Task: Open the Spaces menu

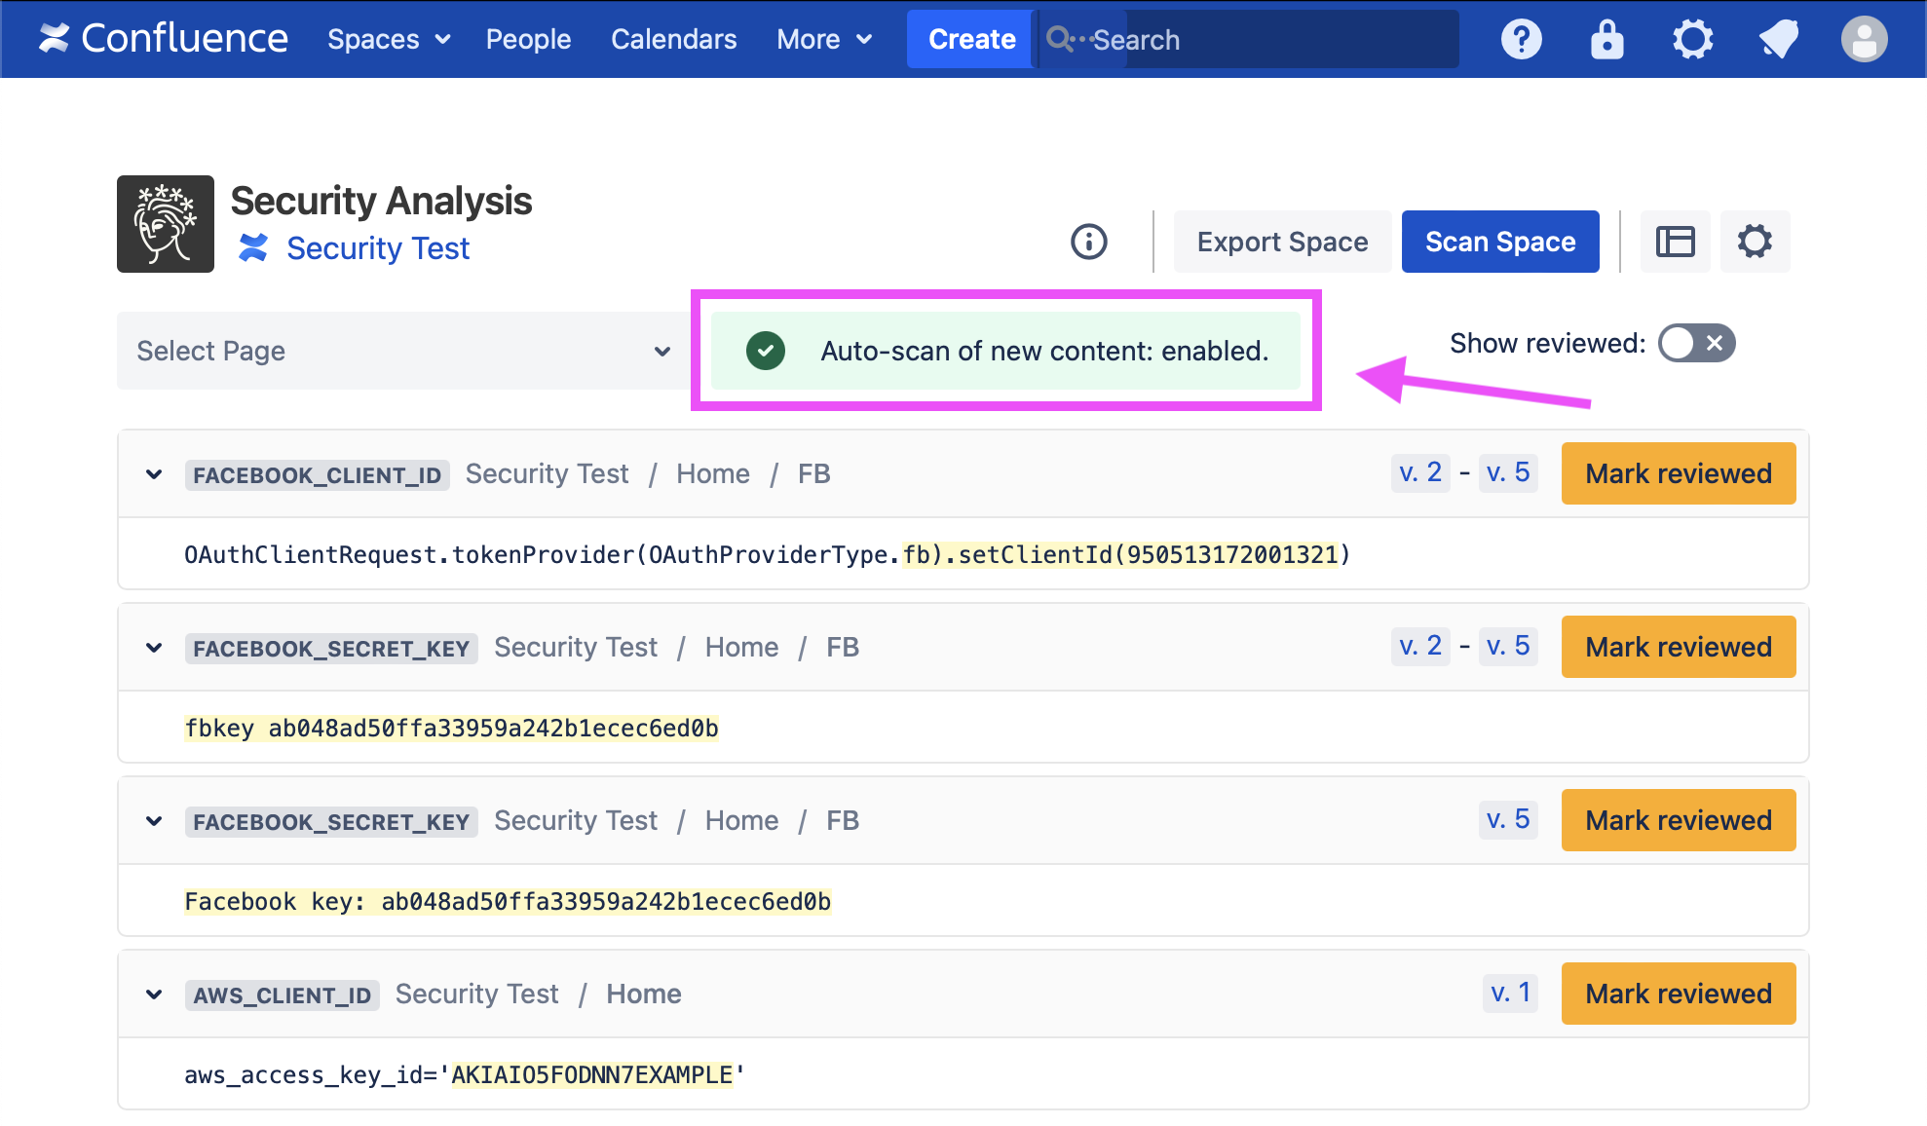Action: click(388, 39)
